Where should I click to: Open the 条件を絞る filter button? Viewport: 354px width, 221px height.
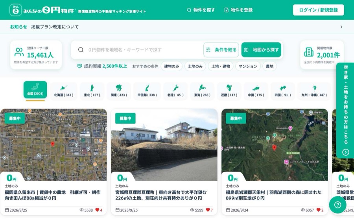tap(221, 50)
